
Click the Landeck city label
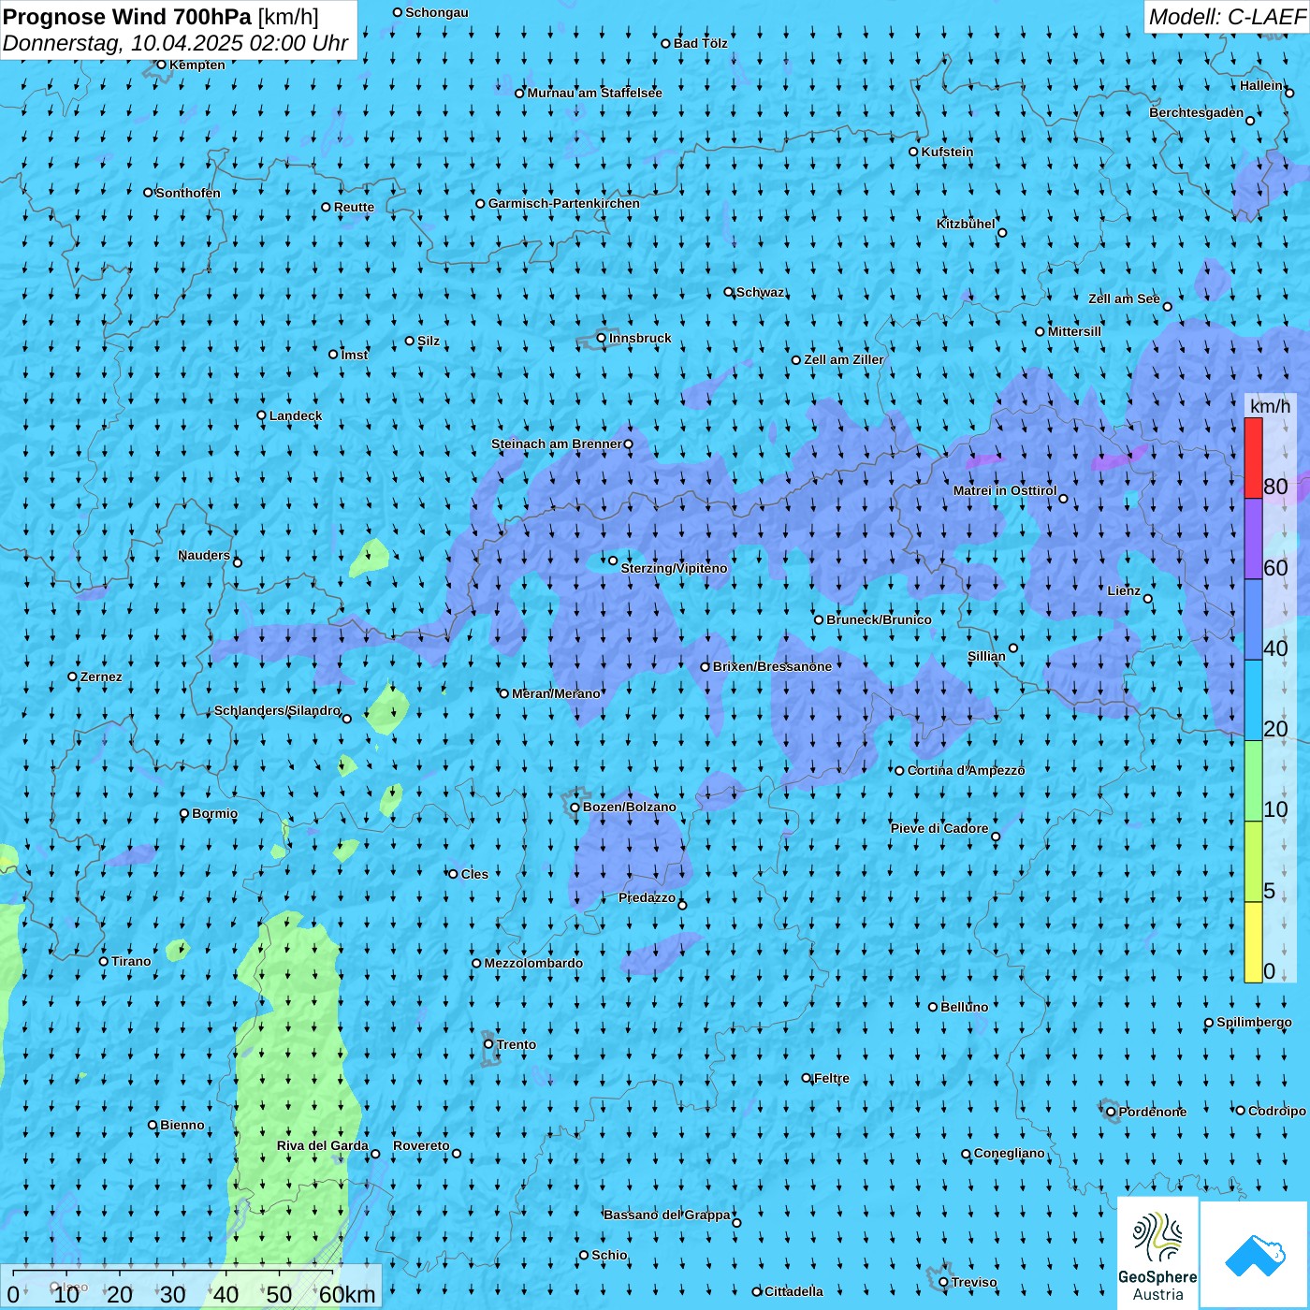[296, 415]
